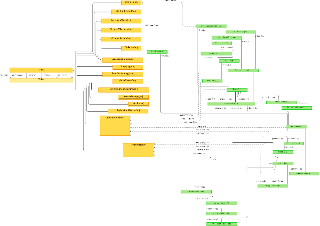Click the bottommost green node in the diagram

pos(221,223)
